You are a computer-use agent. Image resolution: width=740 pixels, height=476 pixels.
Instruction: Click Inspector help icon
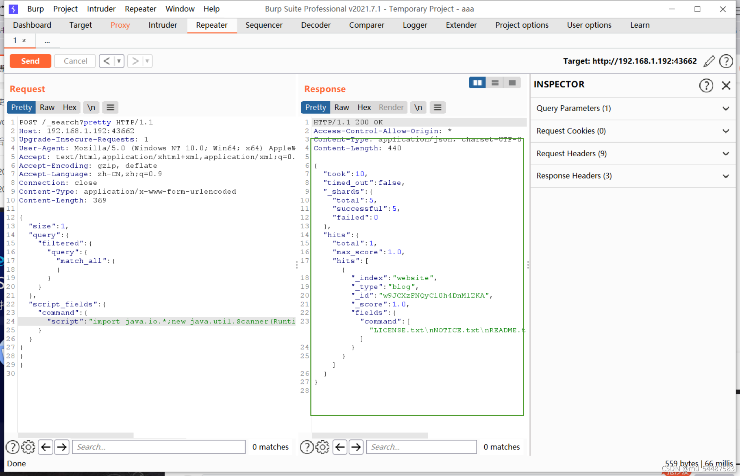click(706, 85)
